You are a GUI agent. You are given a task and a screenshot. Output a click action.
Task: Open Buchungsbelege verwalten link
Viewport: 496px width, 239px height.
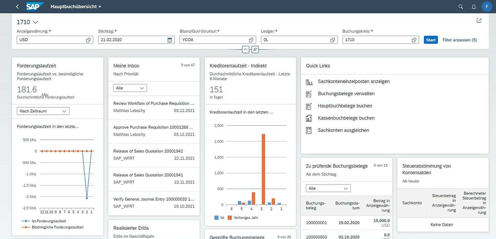[346, 94]
